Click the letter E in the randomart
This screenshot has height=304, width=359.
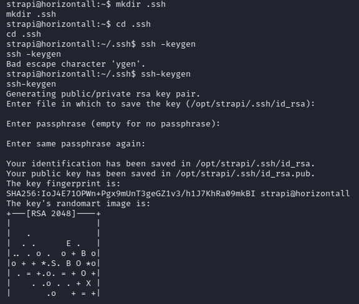(69, 244)
